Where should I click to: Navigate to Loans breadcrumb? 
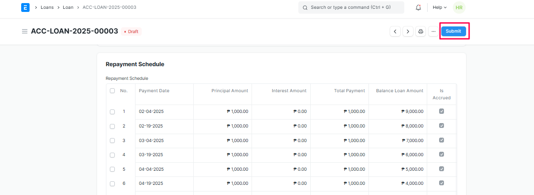47,7
